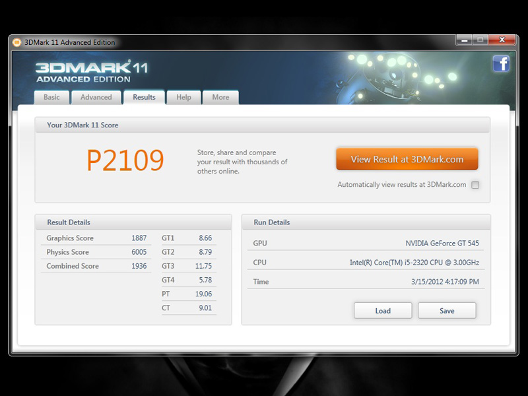Close the 3DMark 11 window
The width and height of the screenshot is (528, 396).
click(x=502, y=40)
